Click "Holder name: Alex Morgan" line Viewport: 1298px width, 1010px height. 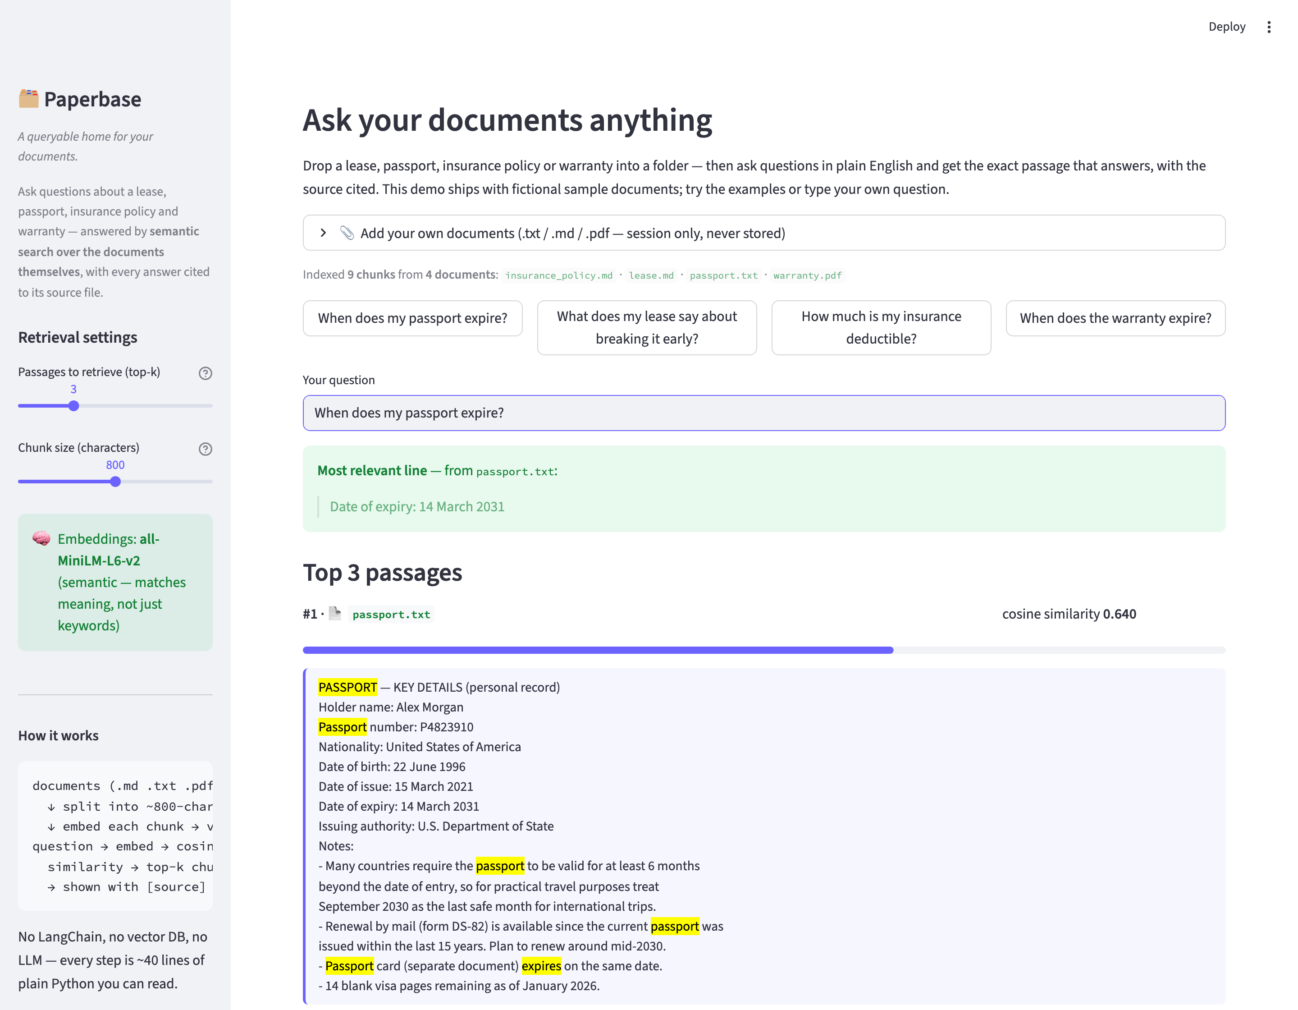tap(390, 707)
